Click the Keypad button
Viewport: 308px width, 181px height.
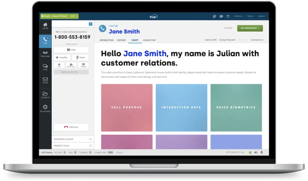tap(83, 65)
